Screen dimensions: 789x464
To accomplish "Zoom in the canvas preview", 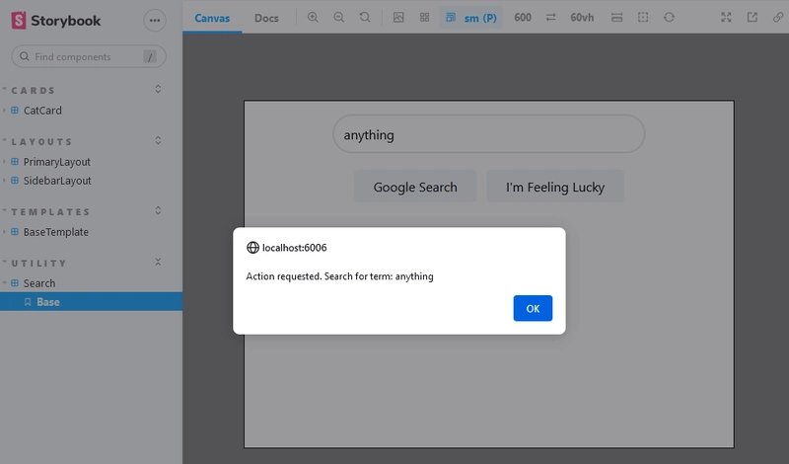I will coord(313,18).
